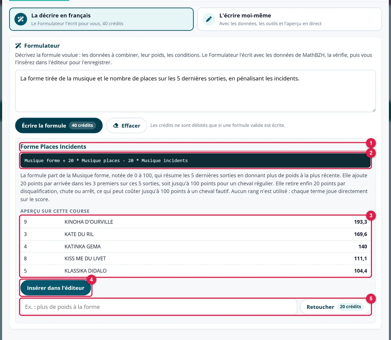Click the 'Formulateur' heading text
Image resolution: width=391 pixels, height=340 pixels.
[x=42, y=46]
